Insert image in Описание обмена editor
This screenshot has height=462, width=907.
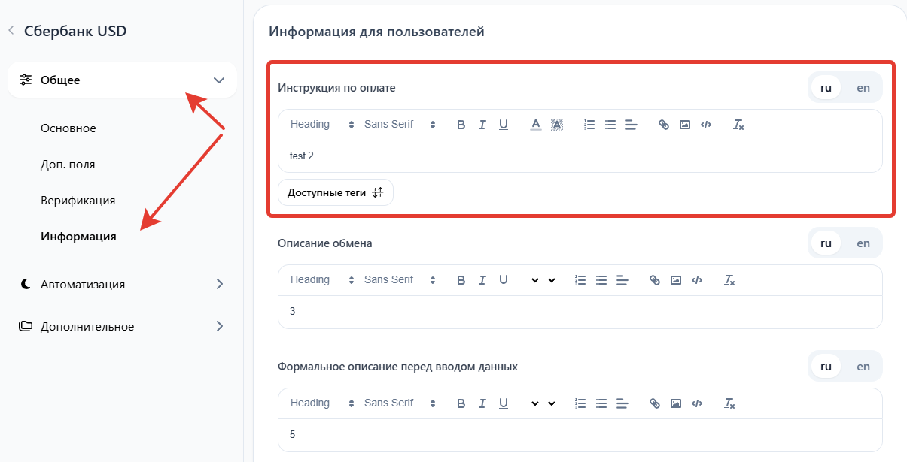(676, 280)
